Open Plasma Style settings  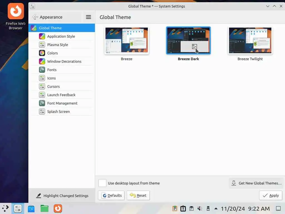pos(62,45)
